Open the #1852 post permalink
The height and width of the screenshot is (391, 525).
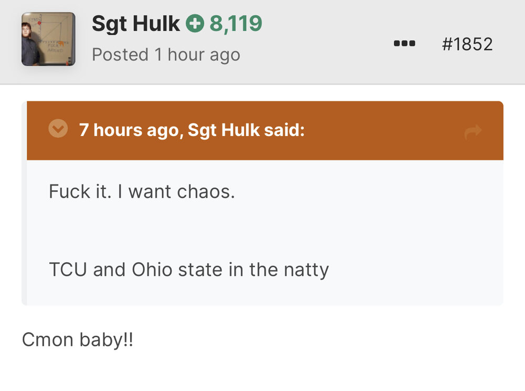coord(467,44)
